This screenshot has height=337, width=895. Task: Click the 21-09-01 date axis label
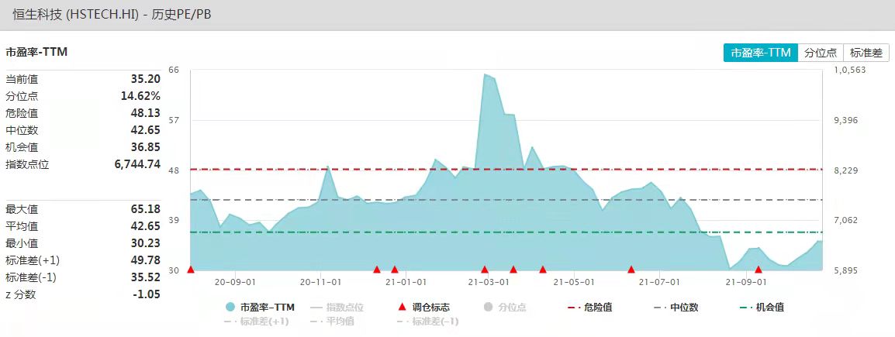click(x=745, y=282)
